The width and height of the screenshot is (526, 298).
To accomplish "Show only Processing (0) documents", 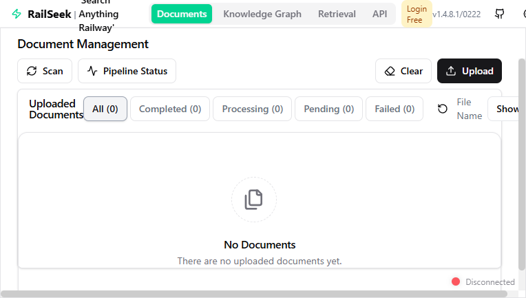I will (252, 109).
